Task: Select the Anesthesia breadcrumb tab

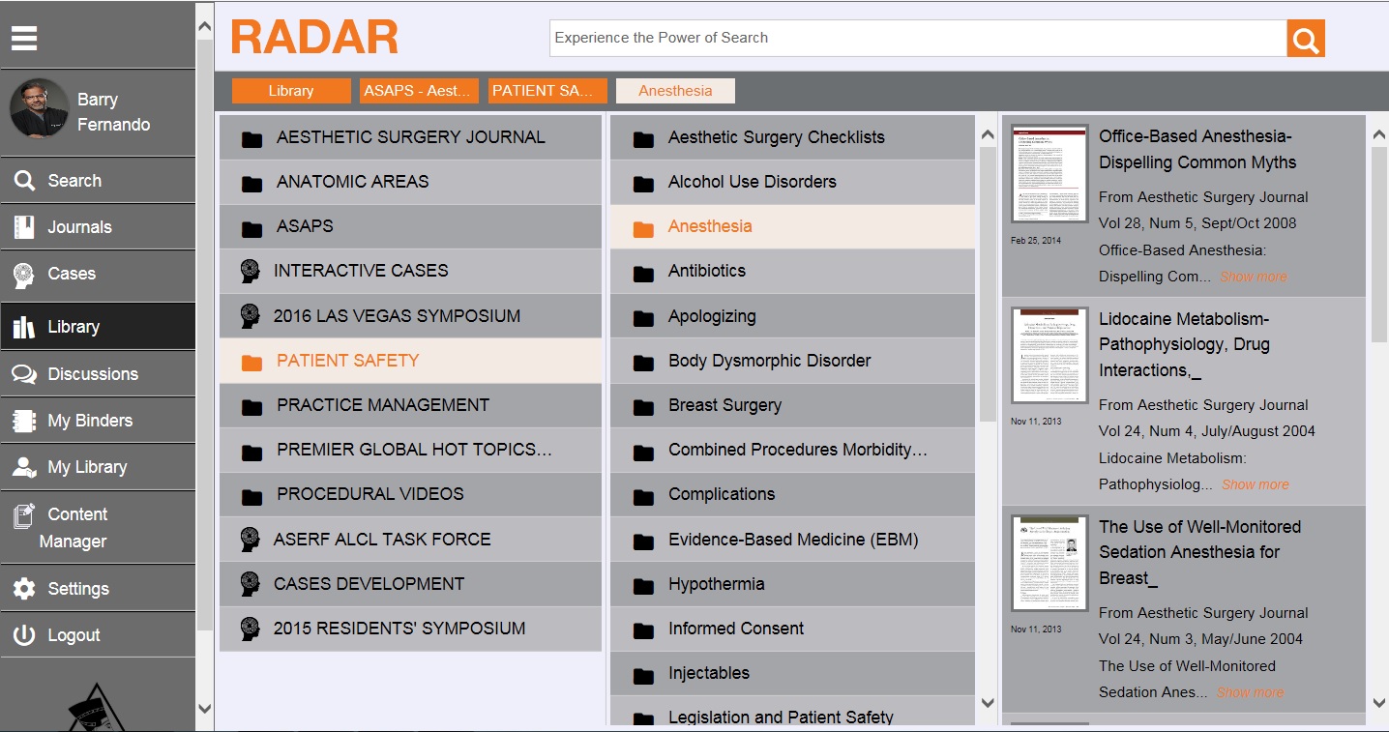Action: click(x=675, y=91)
